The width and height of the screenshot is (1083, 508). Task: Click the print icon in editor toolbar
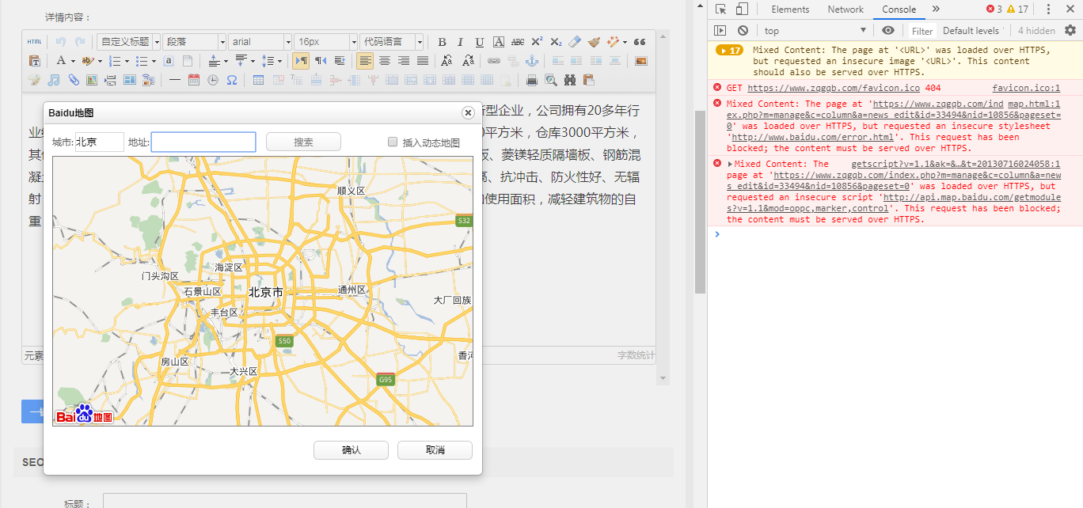coord(532,80)
